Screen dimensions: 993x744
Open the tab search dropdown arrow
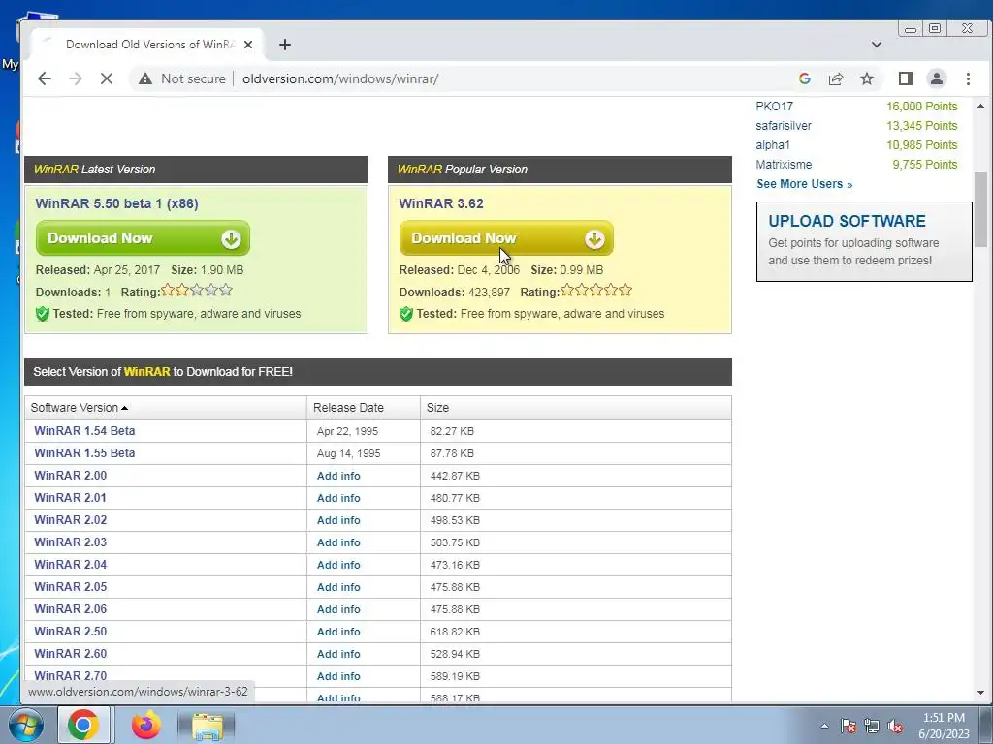(x=877, y=45)
